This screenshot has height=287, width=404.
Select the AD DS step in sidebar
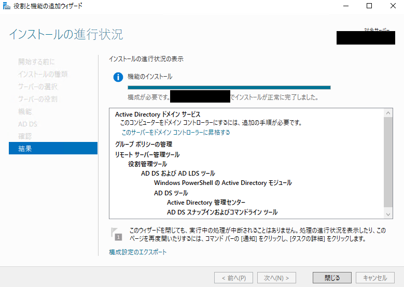pyautogui.click(x=28, y=124)
